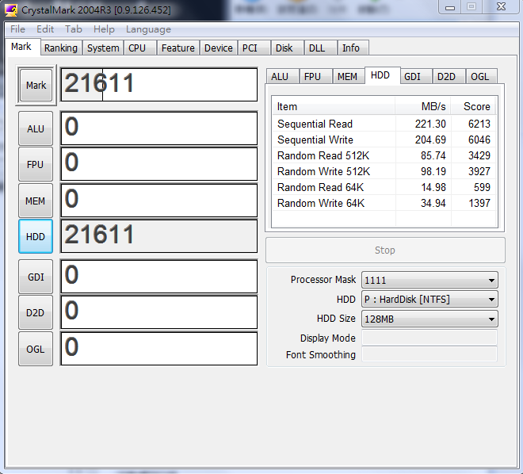Show the GDI results tab

(415, 77)
